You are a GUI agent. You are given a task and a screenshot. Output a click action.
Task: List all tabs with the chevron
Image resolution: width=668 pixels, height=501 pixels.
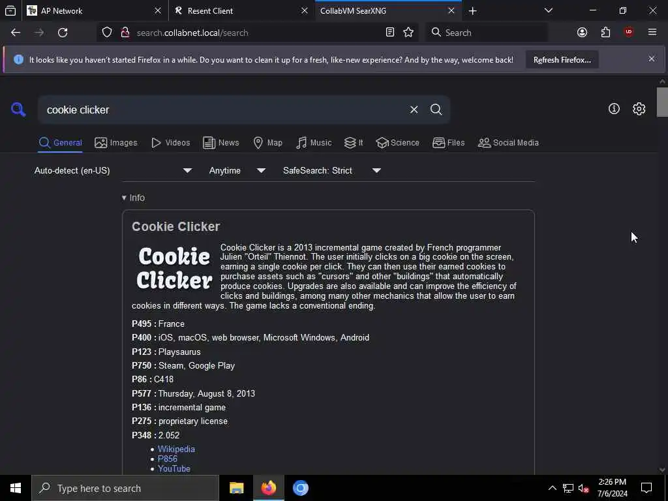548,10
